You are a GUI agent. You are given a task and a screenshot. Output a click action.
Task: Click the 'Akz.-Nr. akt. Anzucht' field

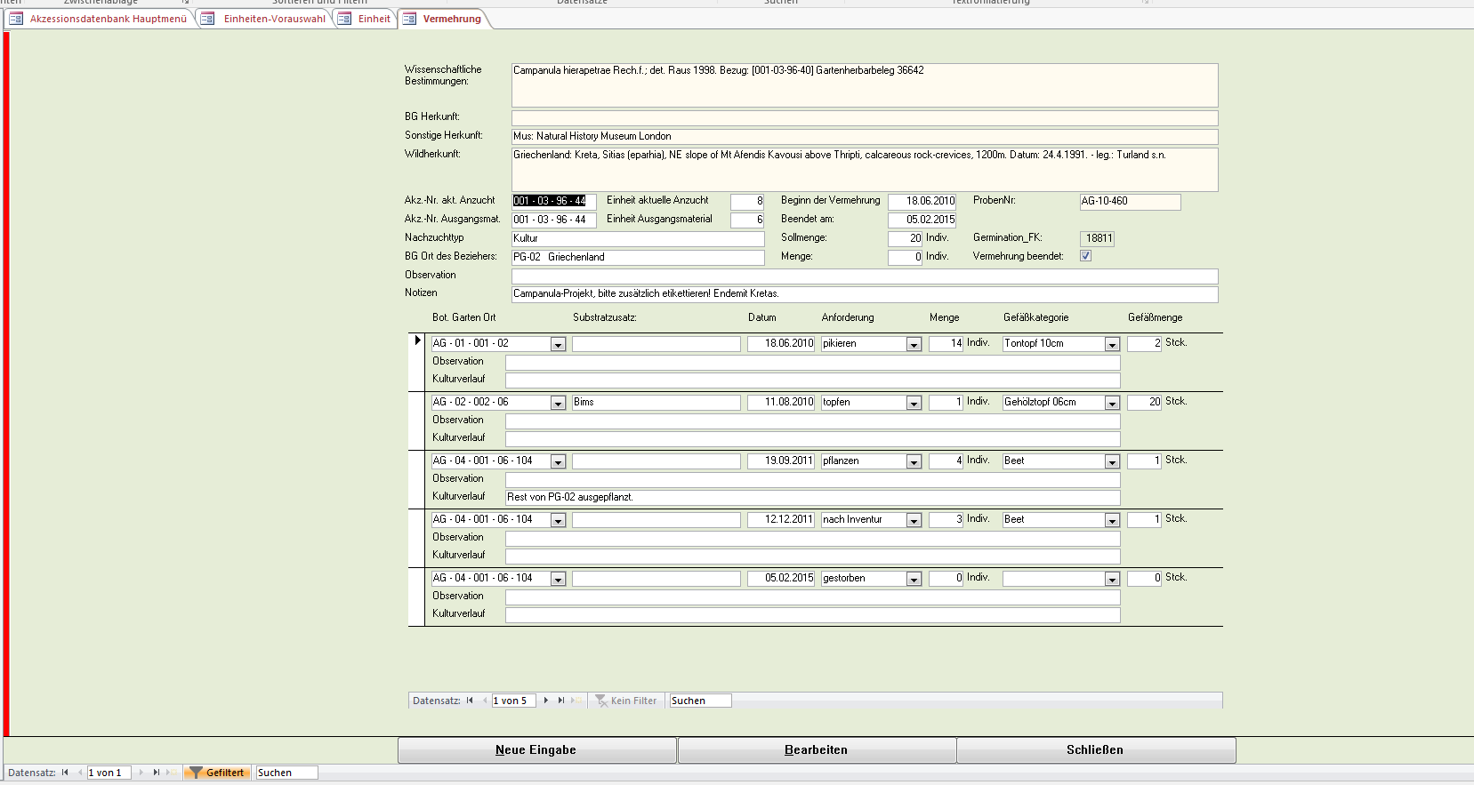pos(554,201)
